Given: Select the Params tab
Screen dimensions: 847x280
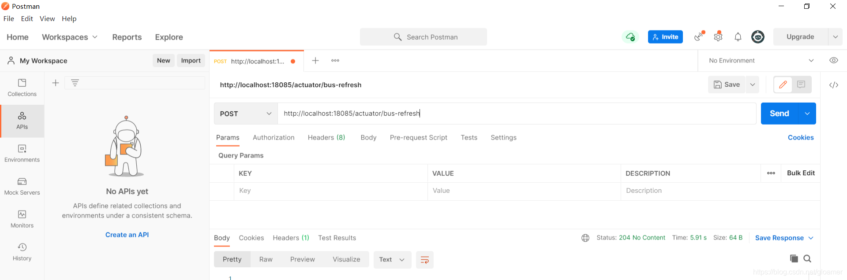Looking at the screenshot, I should pos(228,137).
